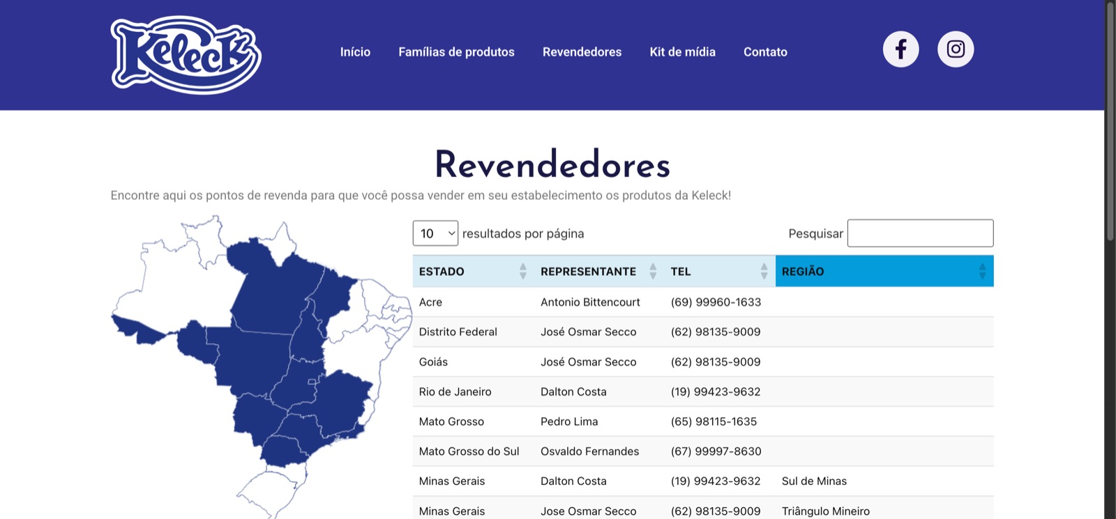Image resolution: width=1116 pixels, height=519 pixels.
Task: Select Rio de Janeiro table cell
Action: coord(455,392)
